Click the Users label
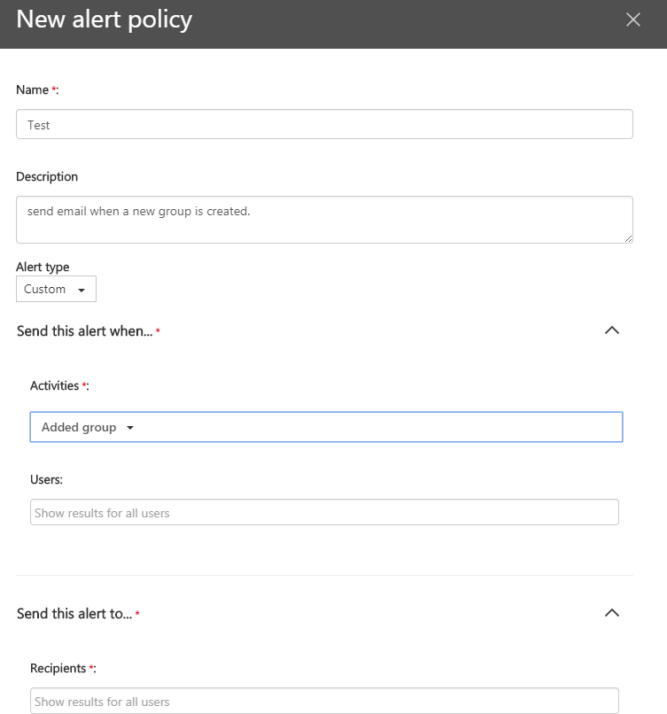 coord(46,479)
